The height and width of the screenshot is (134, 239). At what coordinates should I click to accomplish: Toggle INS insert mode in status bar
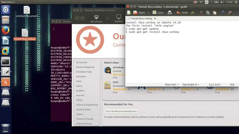232,85
